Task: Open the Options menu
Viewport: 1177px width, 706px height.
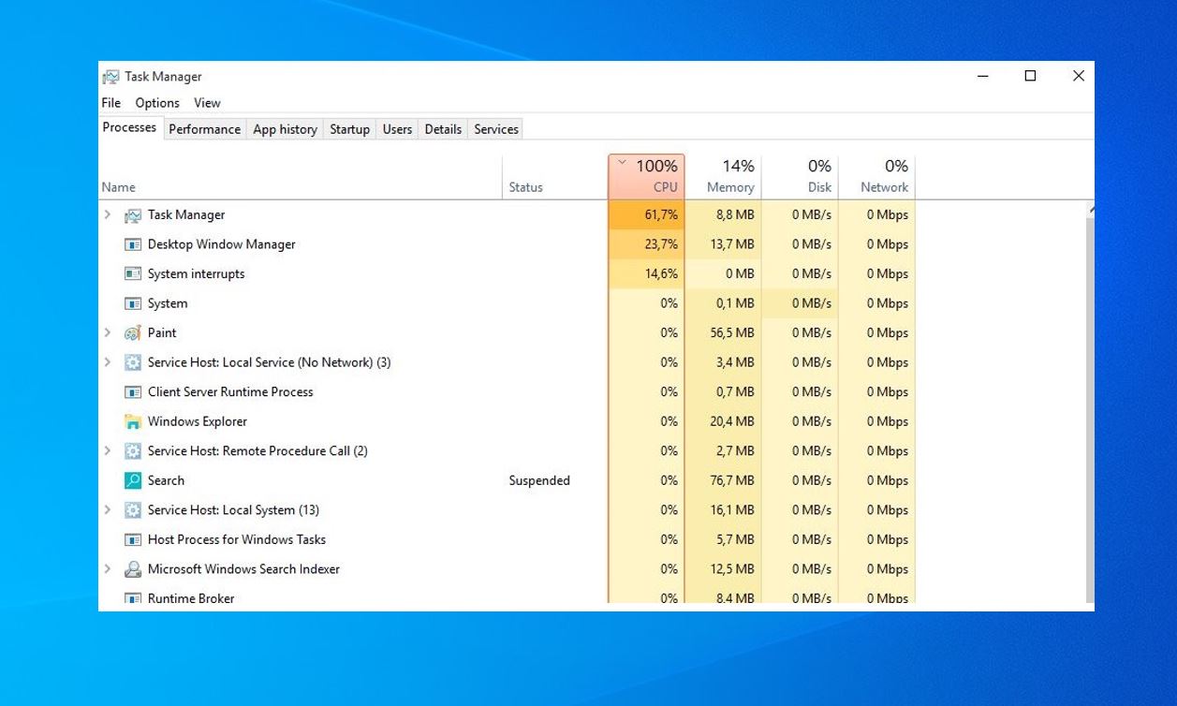Action: click(x=156, y=103)
